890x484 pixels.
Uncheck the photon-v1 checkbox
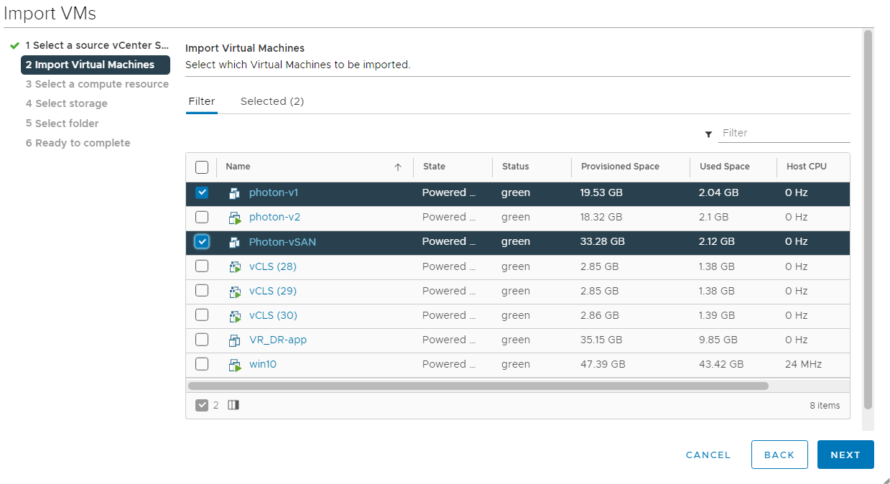[202, 192]
